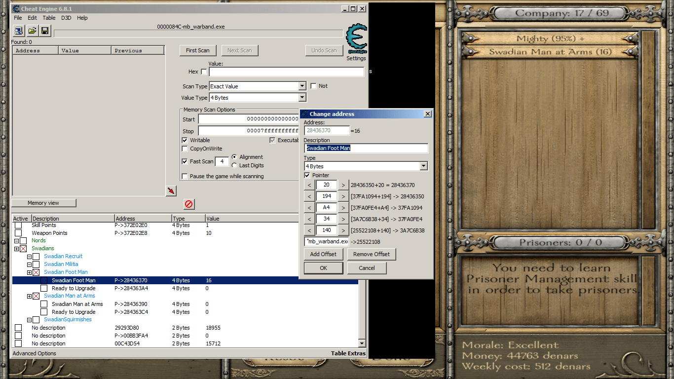Collapse the Swadian Foot Man tree entry
Screen dimensions: 674x379
[x=29, y=272]
